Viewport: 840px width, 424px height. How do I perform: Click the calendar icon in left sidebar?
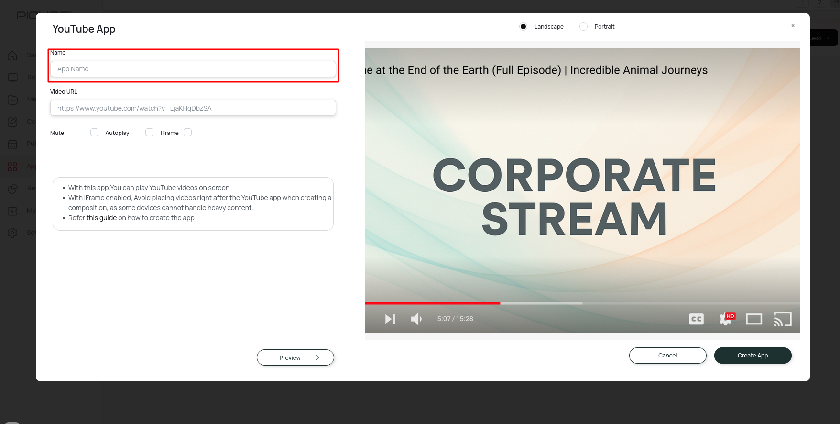point(12,144)
